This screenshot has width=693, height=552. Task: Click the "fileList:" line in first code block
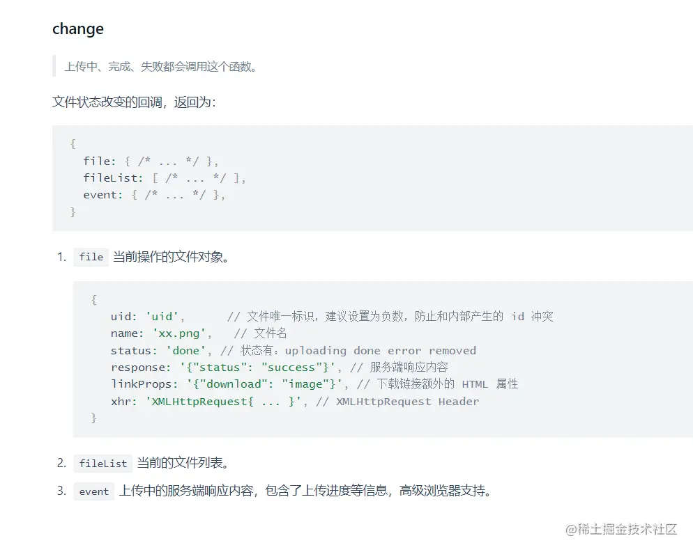(x=165, y=178)
